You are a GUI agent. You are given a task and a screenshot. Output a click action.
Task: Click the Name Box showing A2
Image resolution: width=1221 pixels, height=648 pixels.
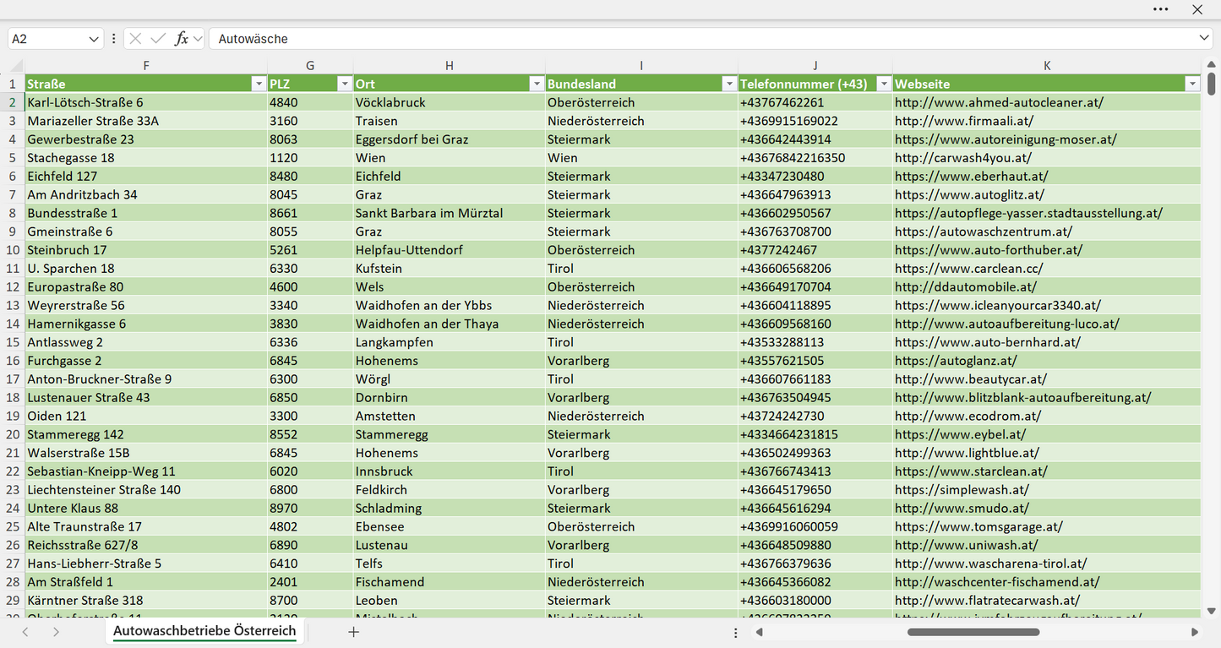click(46, 39)
